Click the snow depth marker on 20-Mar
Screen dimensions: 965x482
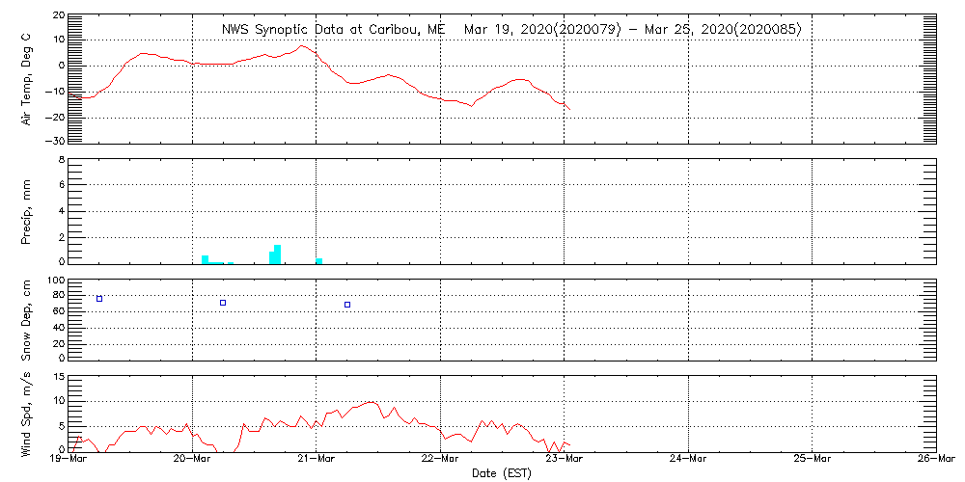[223, 303]
